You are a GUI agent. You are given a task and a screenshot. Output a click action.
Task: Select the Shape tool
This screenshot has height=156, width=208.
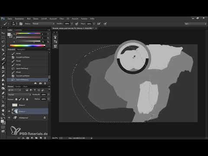(3, 106)
